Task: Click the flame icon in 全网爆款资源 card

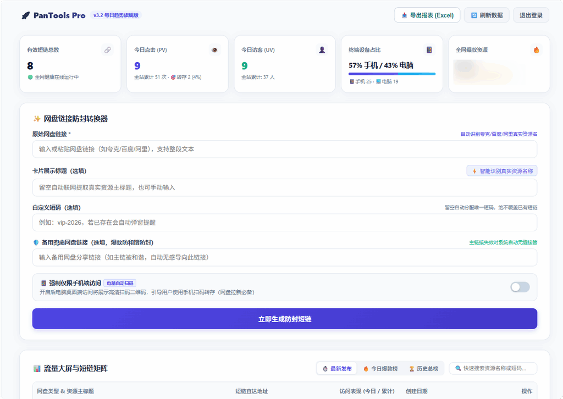Action: click(x=536, y=50)
